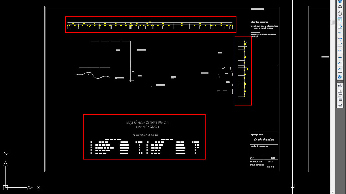Viewport: 346px width, 194px height.
Task: Activate the Rotate tool
Action: click(x=340, y=14)
